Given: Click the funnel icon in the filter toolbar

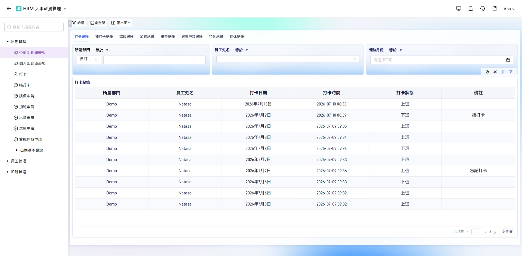Looking at the screenshot, I should pyautogui.click(x=511, y=72).
